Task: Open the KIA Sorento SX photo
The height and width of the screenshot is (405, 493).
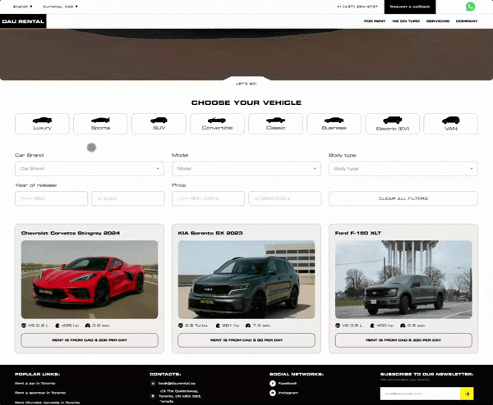Action: pos(246,280)
